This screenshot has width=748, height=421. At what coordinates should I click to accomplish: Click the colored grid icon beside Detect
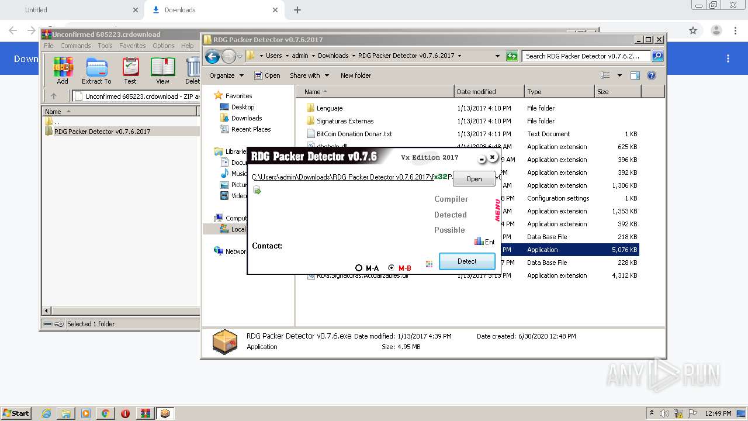pos(429,264)
